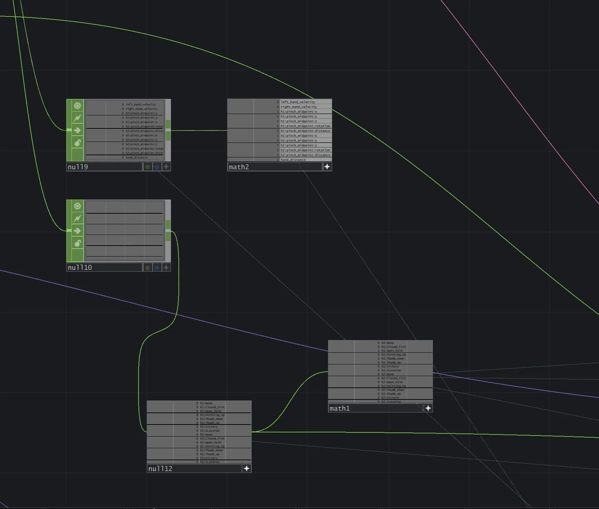Select the null10 name field

click(104, 267)
